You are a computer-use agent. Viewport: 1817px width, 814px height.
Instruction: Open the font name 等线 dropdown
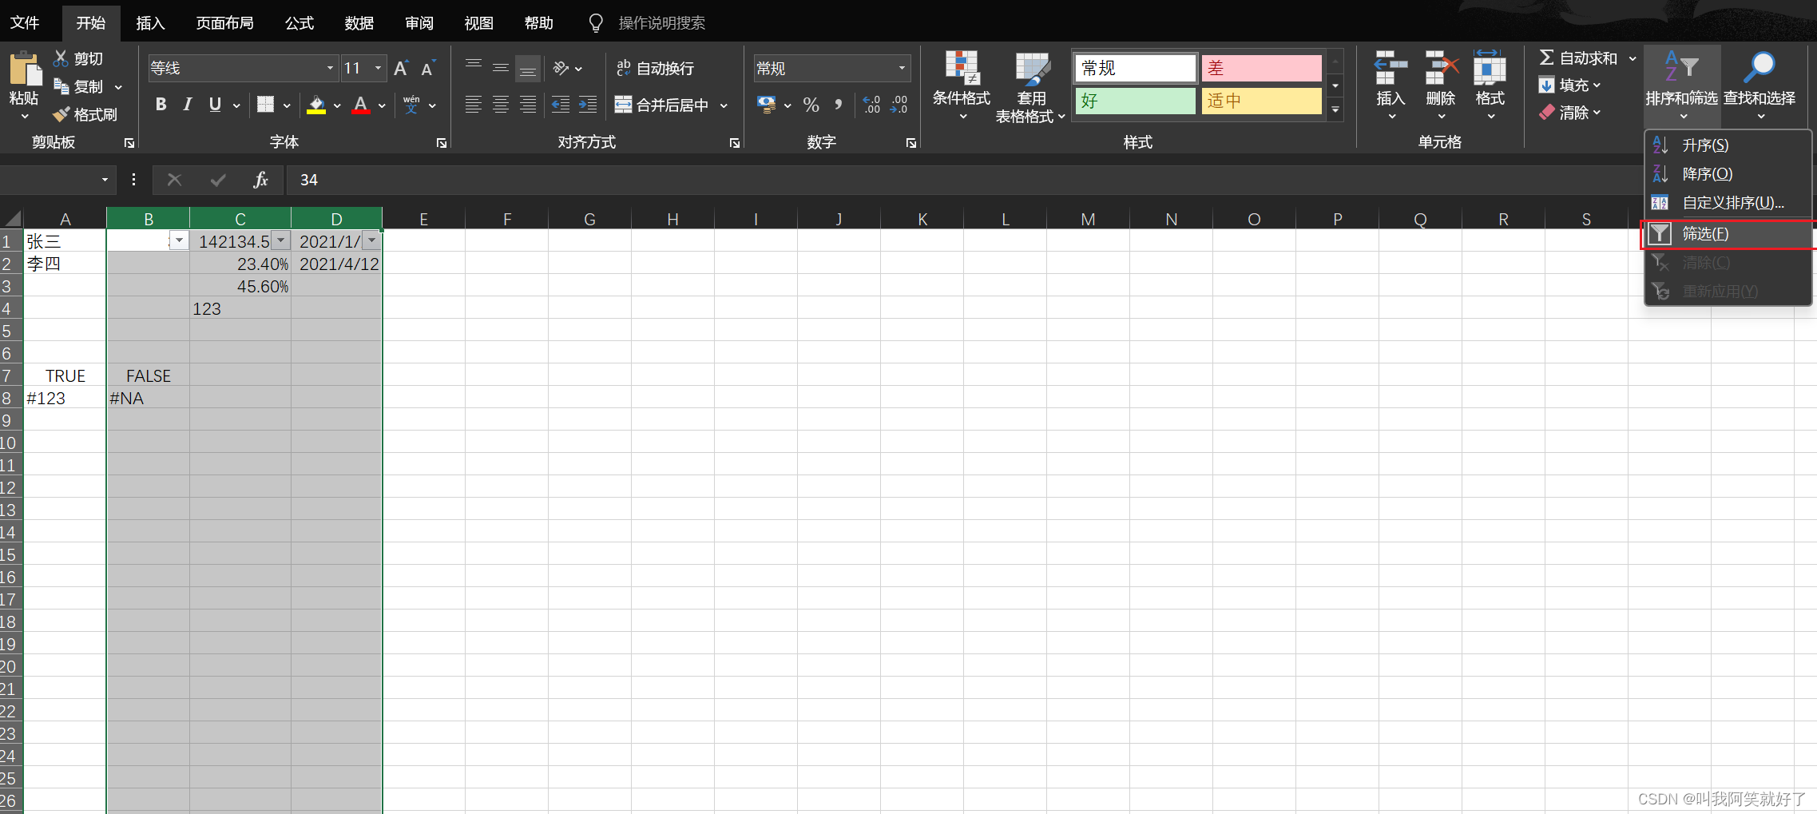coord(330,68)
